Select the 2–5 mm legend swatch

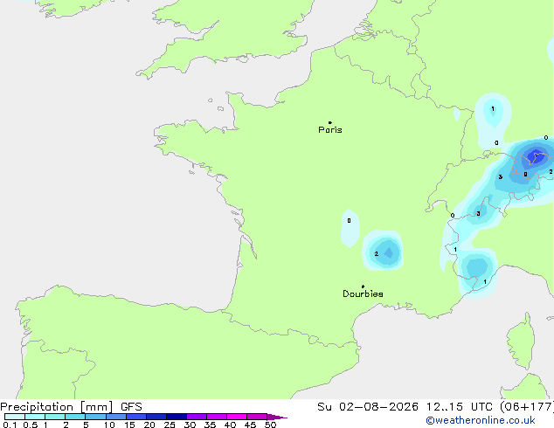tap(75, 417)
